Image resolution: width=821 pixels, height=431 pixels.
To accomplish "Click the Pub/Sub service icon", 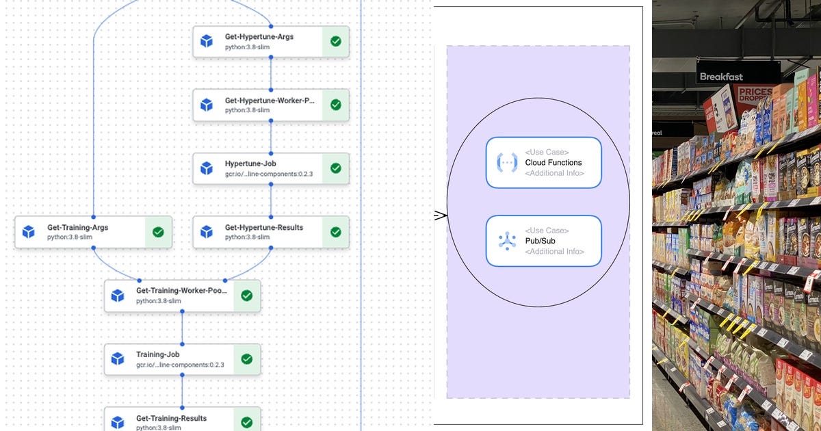I will (x=506, y=240).
